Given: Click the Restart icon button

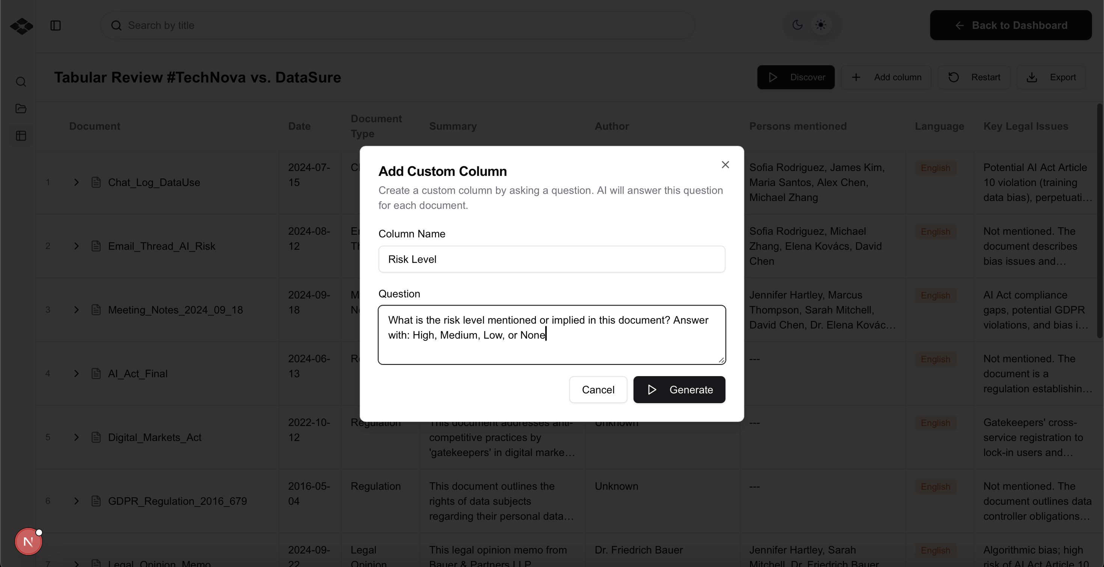Looking at the screenshot, I should click(x=953, y=77).
